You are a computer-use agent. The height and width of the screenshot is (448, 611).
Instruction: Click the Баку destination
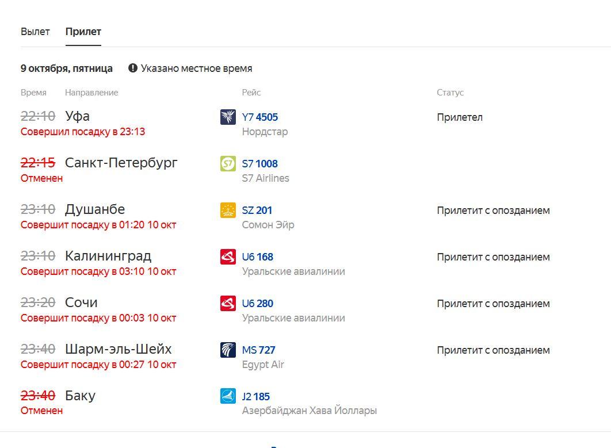point(81,396)
